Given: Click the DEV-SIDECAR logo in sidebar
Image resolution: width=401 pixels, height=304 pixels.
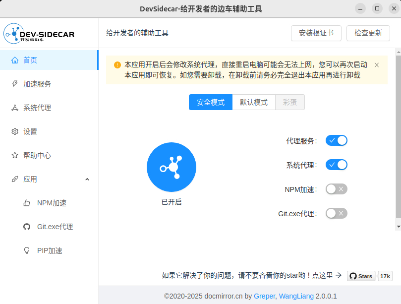Looking at the screenshot, I should click(39, 33).
